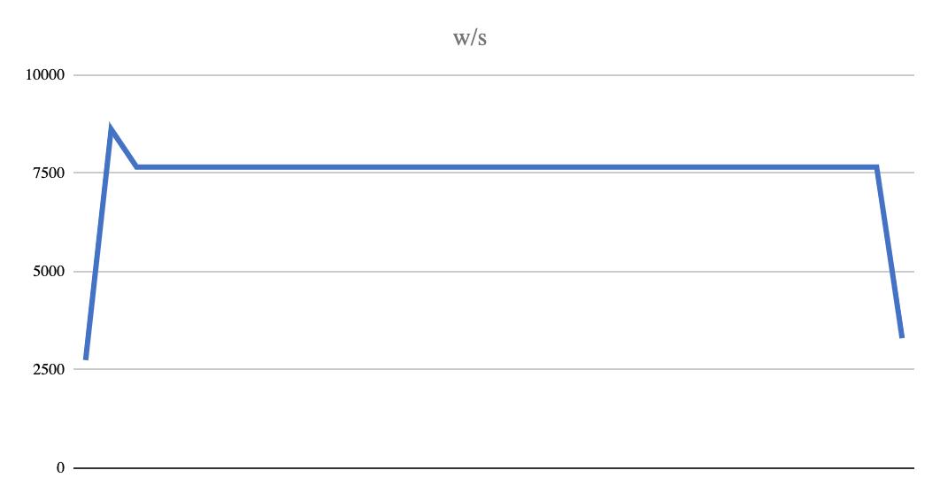This screenshot has width=940, height=501.
Task: Select the steep falling segment at right
Action: [x=889, y=251]
